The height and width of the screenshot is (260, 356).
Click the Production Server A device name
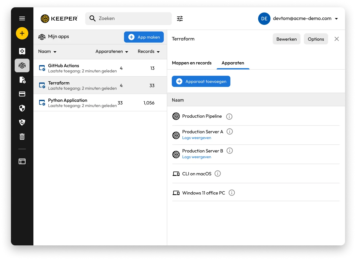[203, 132]
